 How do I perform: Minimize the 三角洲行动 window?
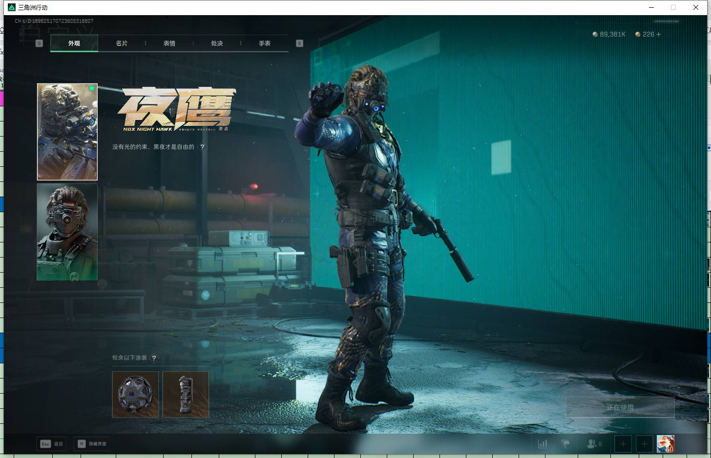(x=651, y=7)
